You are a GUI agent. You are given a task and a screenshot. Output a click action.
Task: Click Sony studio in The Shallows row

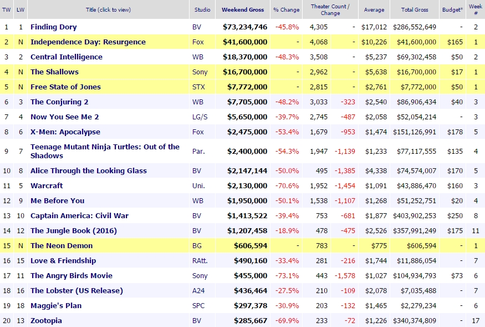click(200, 72)
